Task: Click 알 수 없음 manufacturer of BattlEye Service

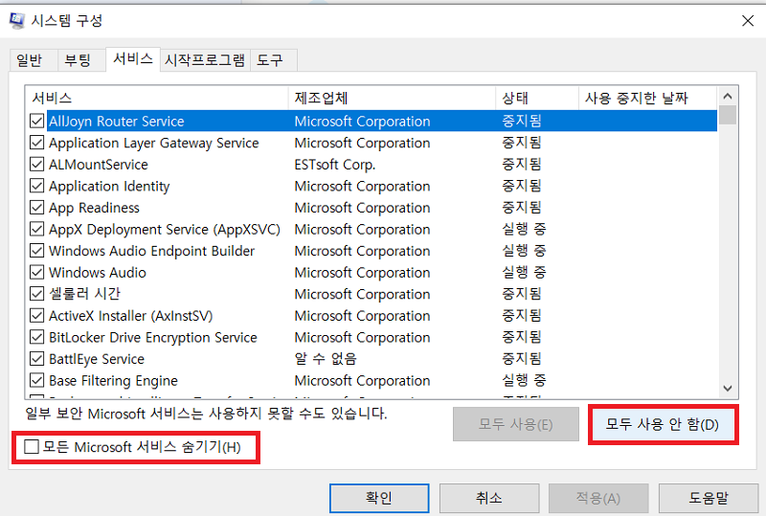Action: point(326,359)
